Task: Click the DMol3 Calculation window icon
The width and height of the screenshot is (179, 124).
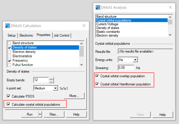Action: [7, 26]
